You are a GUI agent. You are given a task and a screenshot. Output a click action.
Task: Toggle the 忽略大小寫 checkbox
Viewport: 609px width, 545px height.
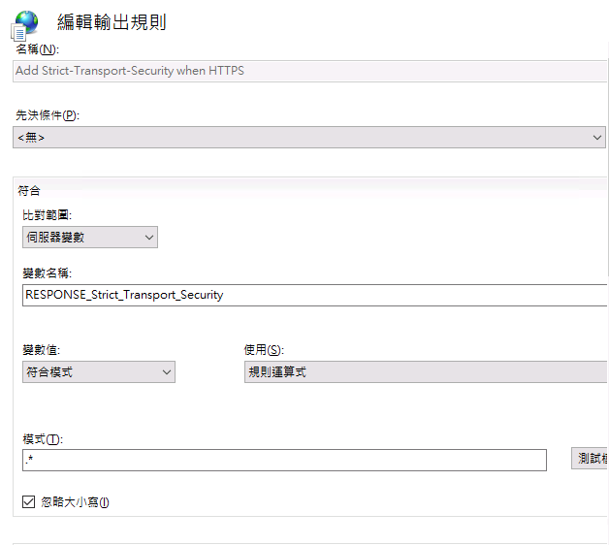(x=28, y=501)
